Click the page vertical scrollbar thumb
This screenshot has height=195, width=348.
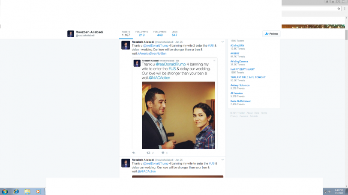[346, 35]
